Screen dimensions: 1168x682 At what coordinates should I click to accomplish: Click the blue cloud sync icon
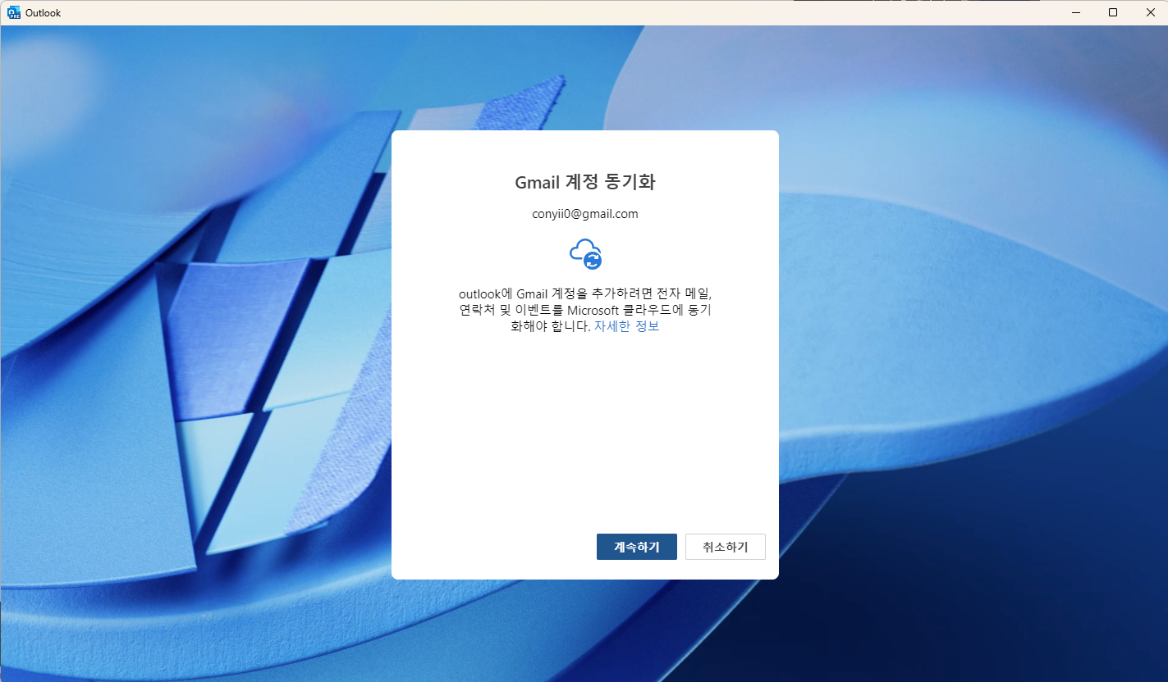(x=585, y=252)
